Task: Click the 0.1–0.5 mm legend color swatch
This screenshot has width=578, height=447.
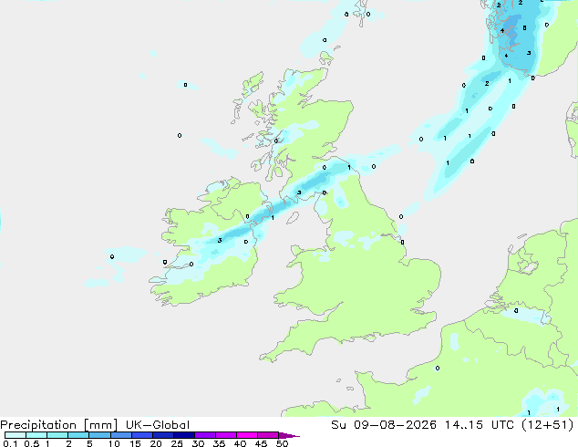Action: [x=15, y=435]
